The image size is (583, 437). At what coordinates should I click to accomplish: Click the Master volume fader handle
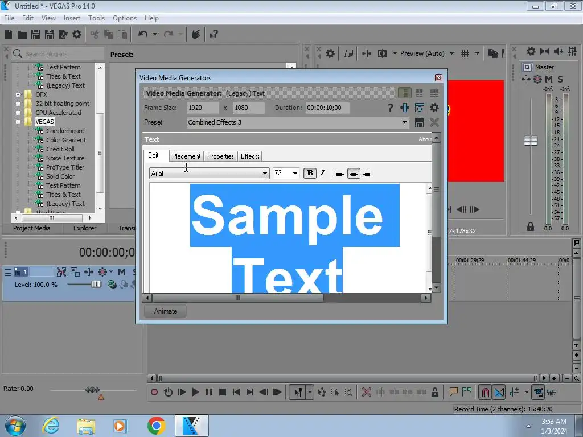531,141
